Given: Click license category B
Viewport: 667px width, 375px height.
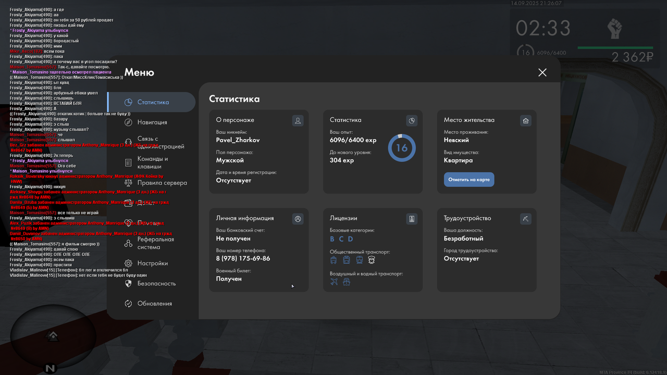Looking at the screenshot, I should tap(332, 239).
